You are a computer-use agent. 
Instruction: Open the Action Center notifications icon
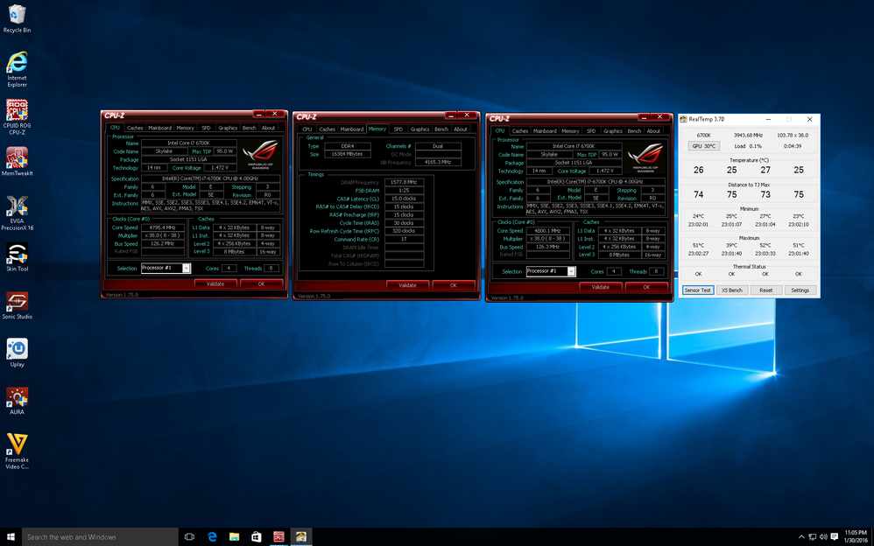[835, 537]
